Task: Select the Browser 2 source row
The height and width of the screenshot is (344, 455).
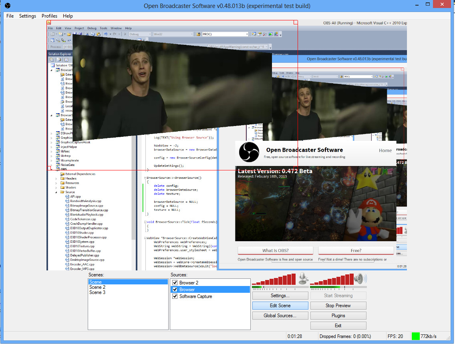Action: tap(210, 282)
